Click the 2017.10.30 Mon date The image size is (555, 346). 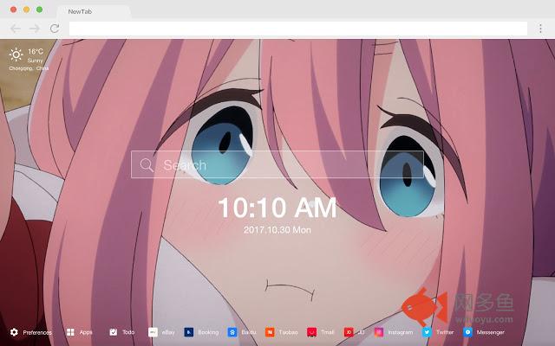pos(277,230)
